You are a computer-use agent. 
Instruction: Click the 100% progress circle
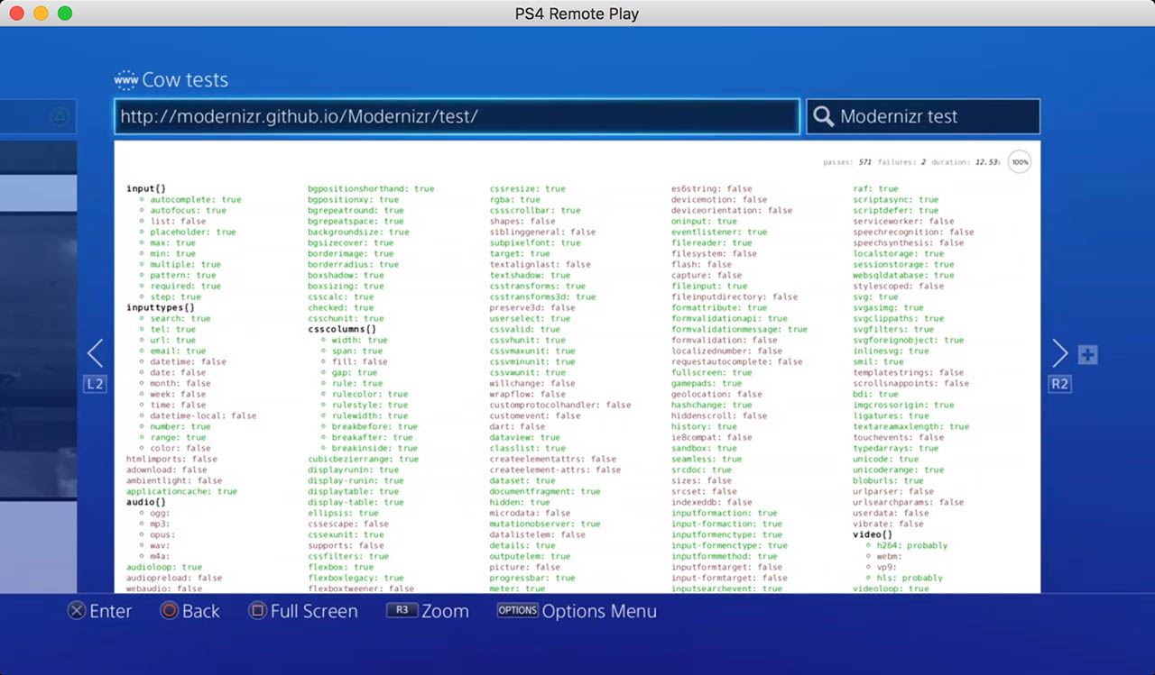[1020, 162]
